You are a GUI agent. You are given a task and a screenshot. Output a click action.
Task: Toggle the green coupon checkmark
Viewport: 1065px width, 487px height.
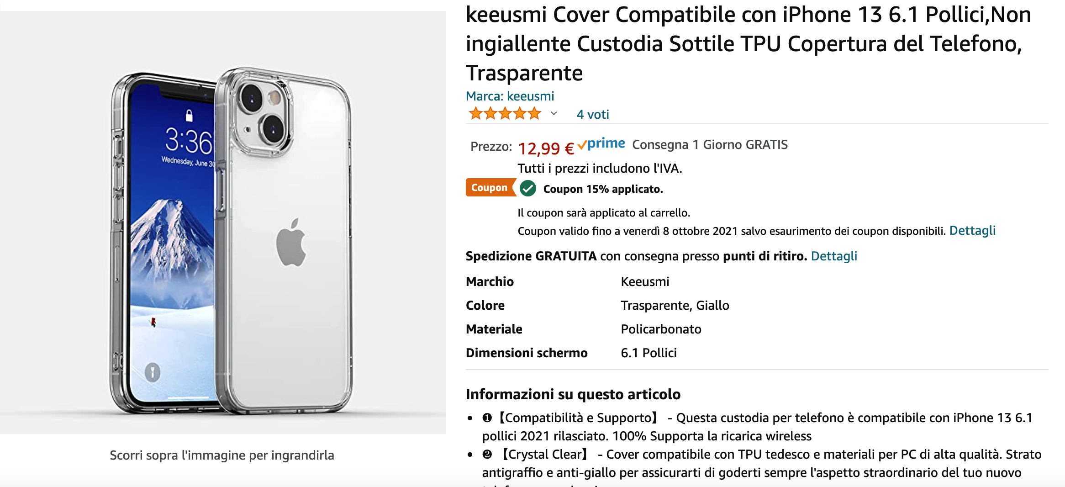click(x=528, y=188)
